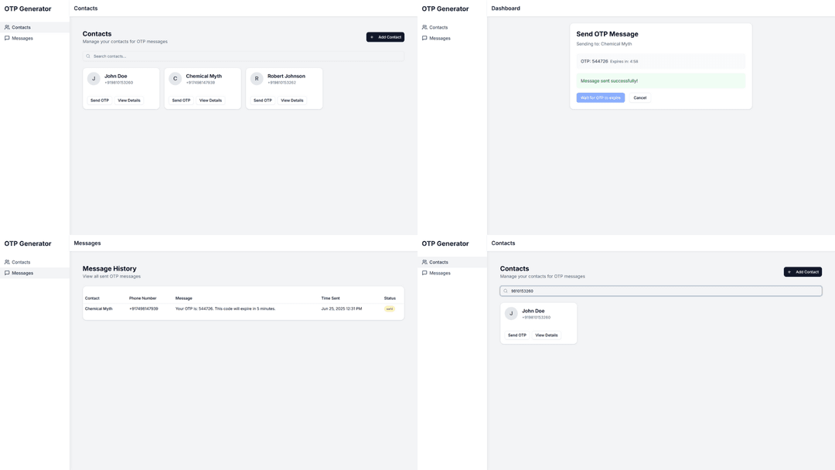Send OTP to Chemical Myth

[x=181, y=100]
